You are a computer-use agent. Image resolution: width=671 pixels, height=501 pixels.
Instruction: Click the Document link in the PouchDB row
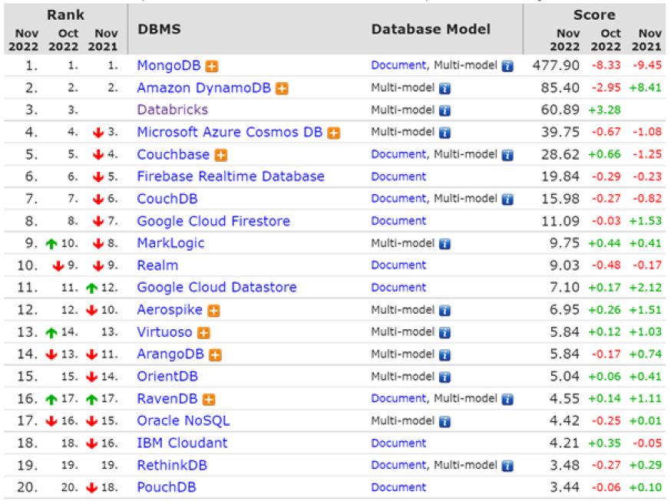click(398, 487)
